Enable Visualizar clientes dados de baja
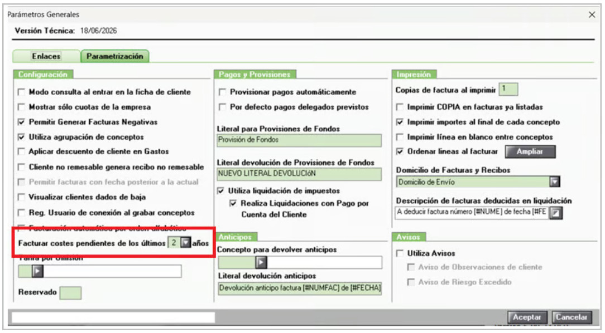The width and height of the screenshot is (605, 333). [22, 197]
